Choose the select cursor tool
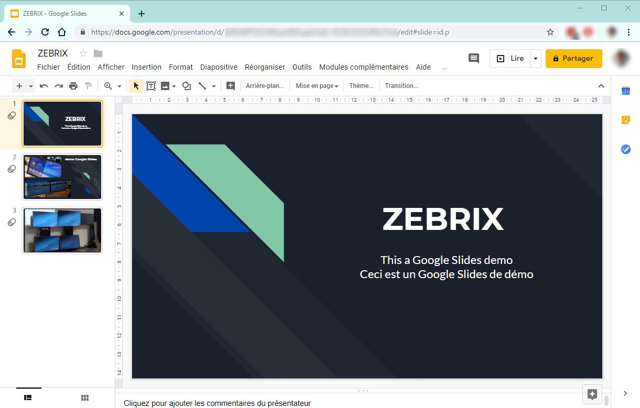 click(x=136, y=86)
